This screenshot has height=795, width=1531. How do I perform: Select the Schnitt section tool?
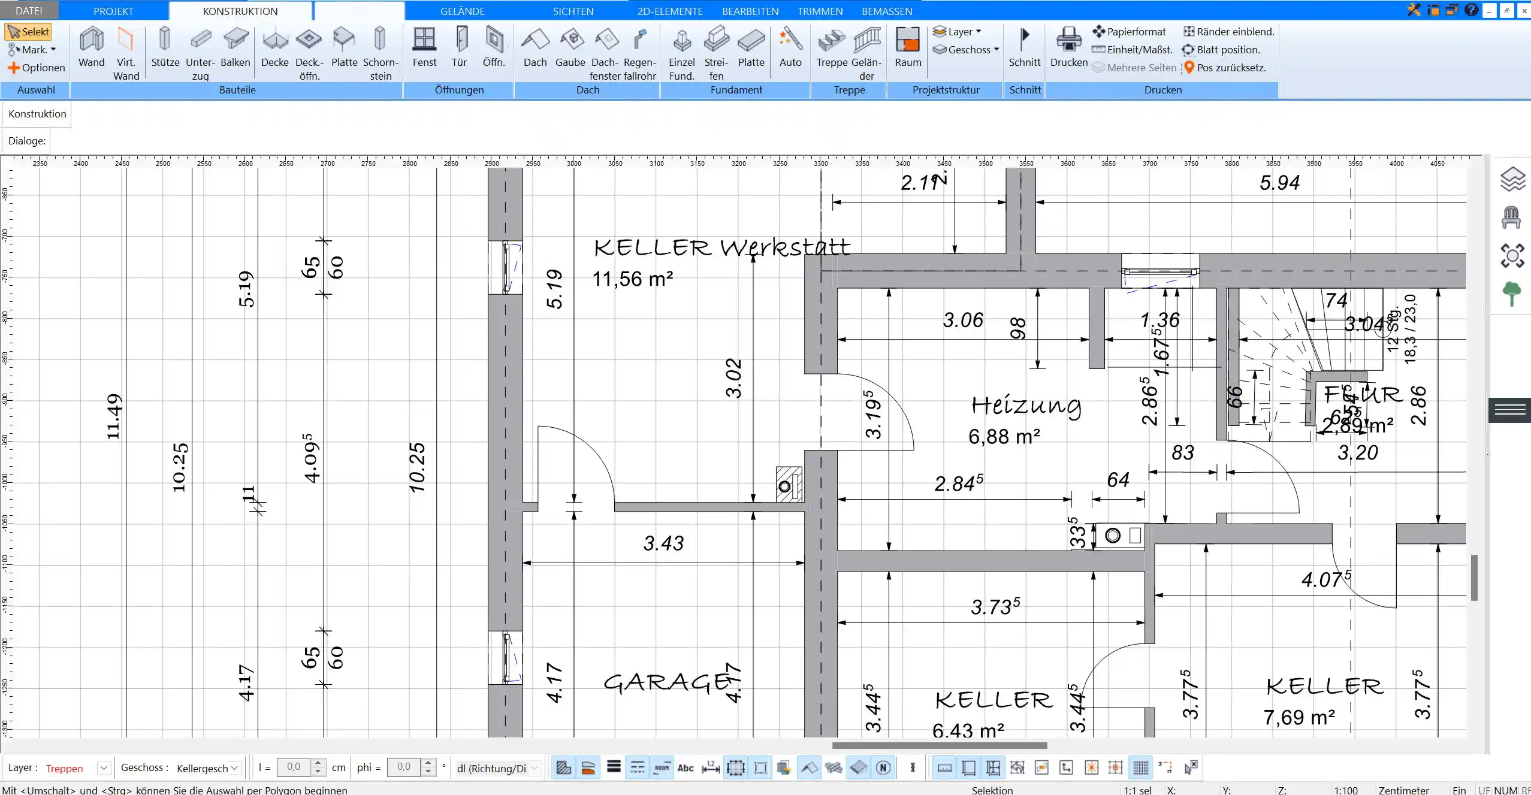click(1025, 47)
